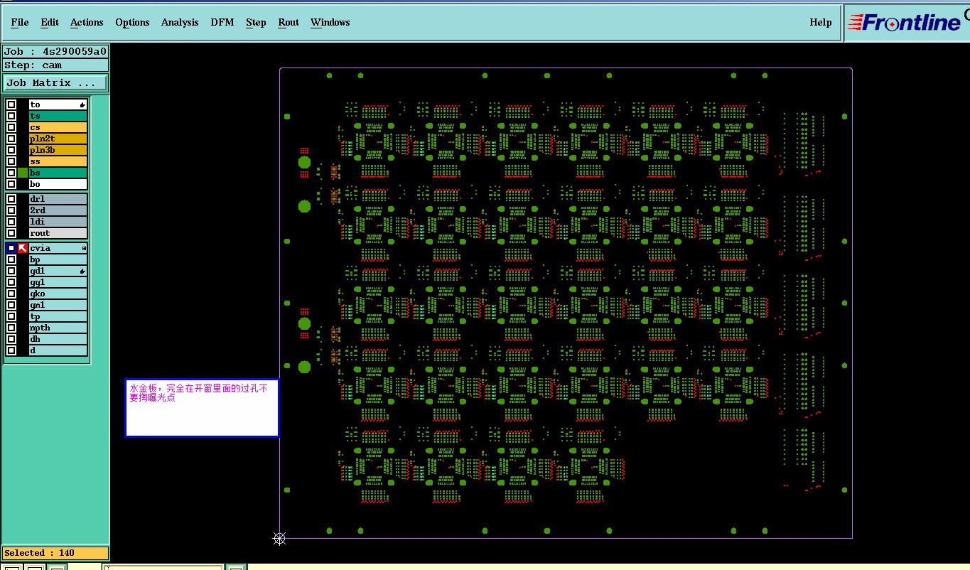Select the ss layer name
This screenshot has height=570, width=970.
58,161
